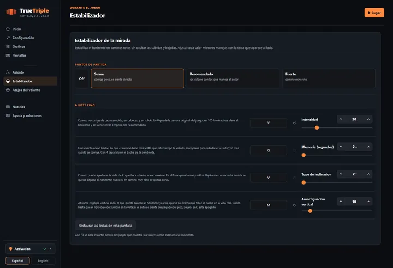393x268 pixels.
Task: Click the Intensidad slider handle
Action: click(317, 127)
